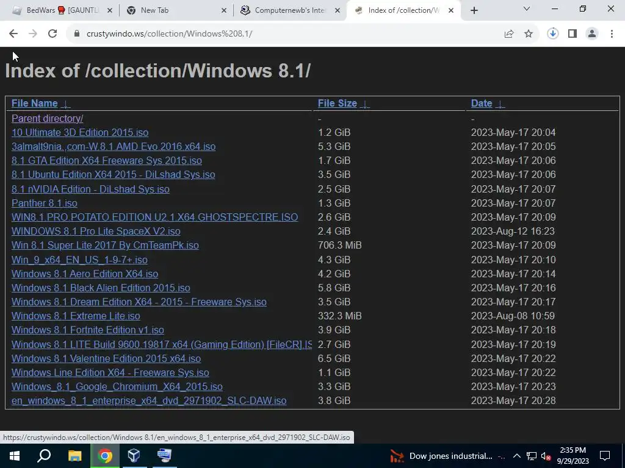Screen dimensions: 625x468
Task: Toggle the browser side panel
Action: [573, 34]
